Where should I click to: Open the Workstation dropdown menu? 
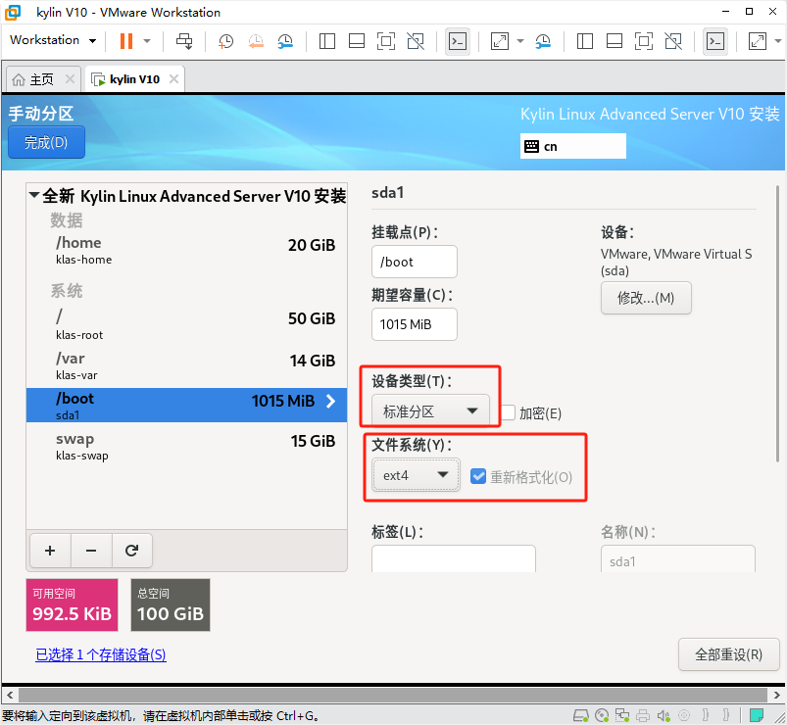point(53,40)
